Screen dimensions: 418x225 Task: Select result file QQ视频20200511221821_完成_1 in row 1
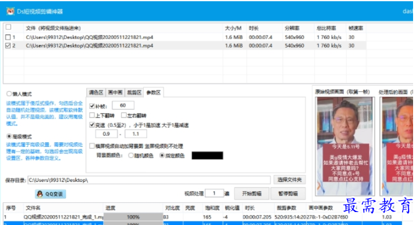[64, 217]
